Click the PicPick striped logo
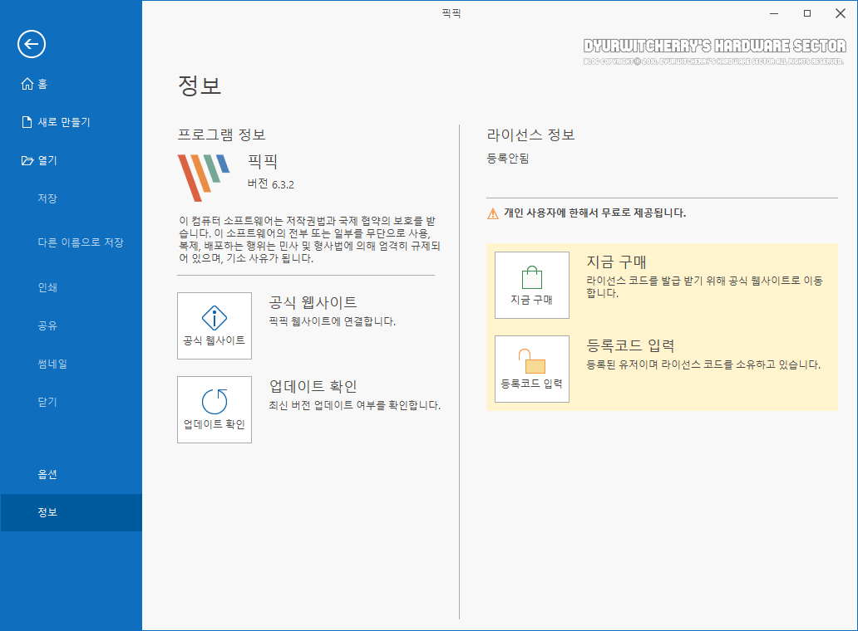 204,178
